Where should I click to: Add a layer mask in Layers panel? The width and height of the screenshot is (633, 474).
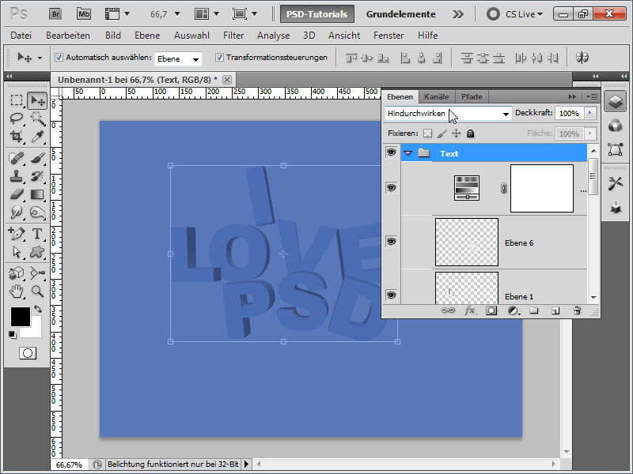(491, 310)
